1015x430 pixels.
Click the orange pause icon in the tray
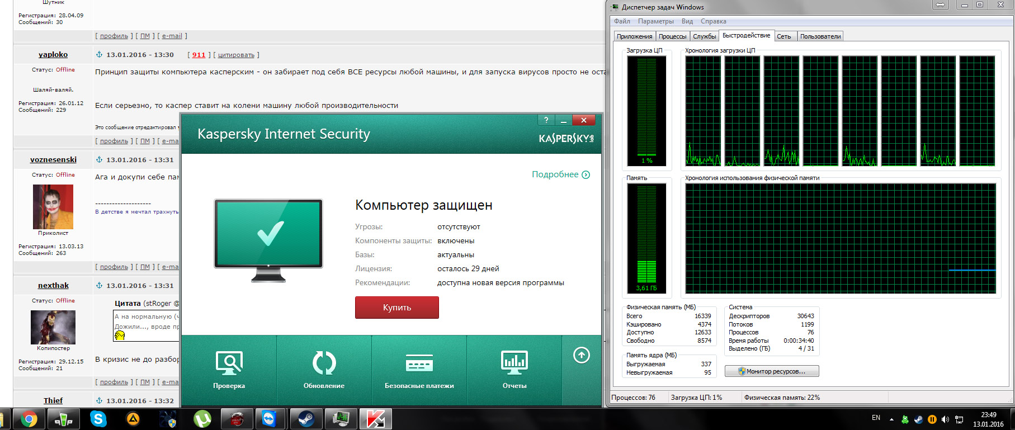click(932, 419)
